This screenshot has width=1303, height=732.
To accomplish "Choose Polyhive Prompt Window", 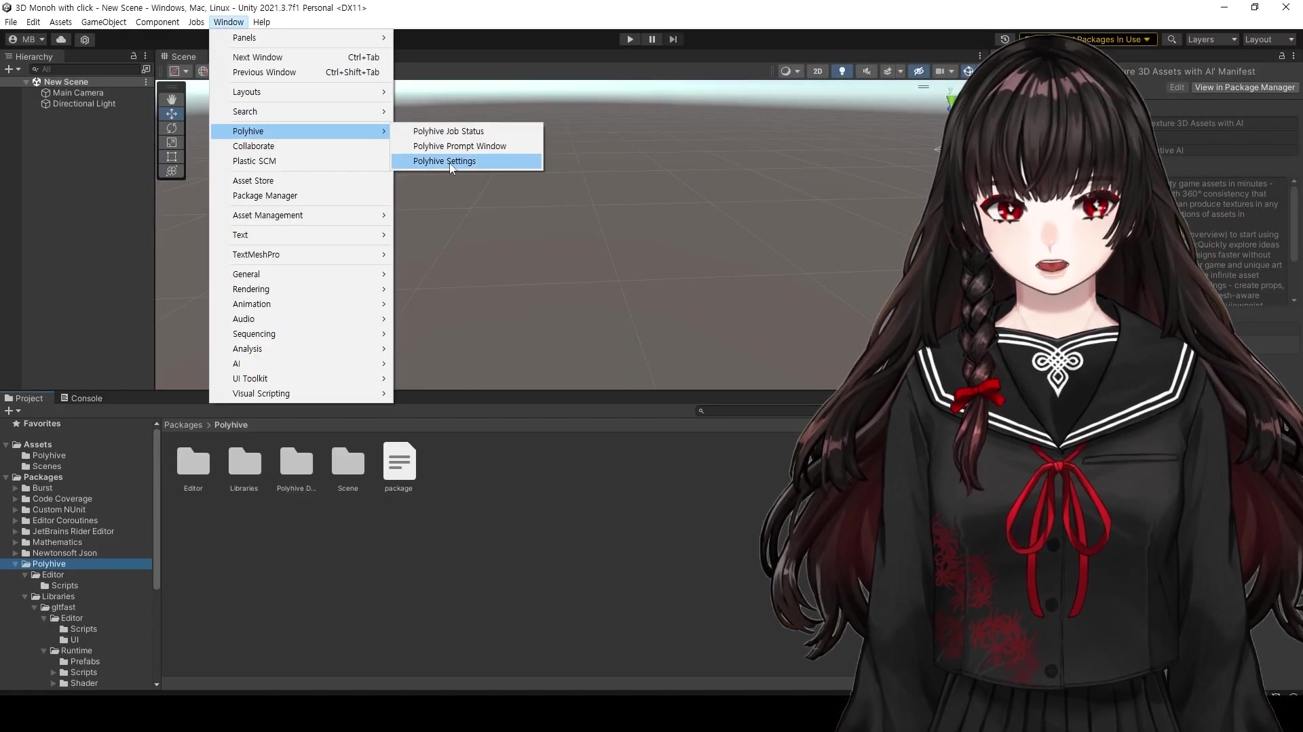I will pos(467,146).
